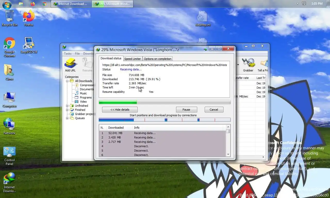Show hidden tray icons arrow
The width and height of the screenshot is (330, 198).
coord(298,4)
